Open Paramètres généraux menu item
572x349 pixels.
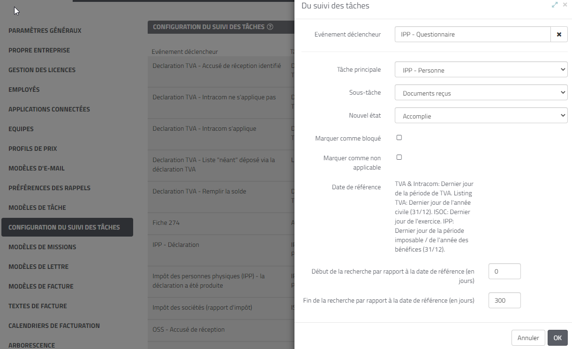click(x=45, y=30)
